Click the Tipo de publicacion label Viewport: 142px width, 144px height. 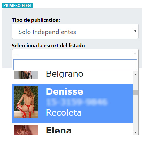coord(36,20)
